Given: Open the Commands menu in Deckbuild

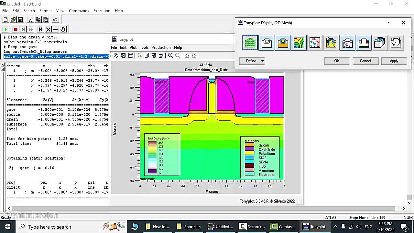Looking at the screenshot, I should 79,11.
